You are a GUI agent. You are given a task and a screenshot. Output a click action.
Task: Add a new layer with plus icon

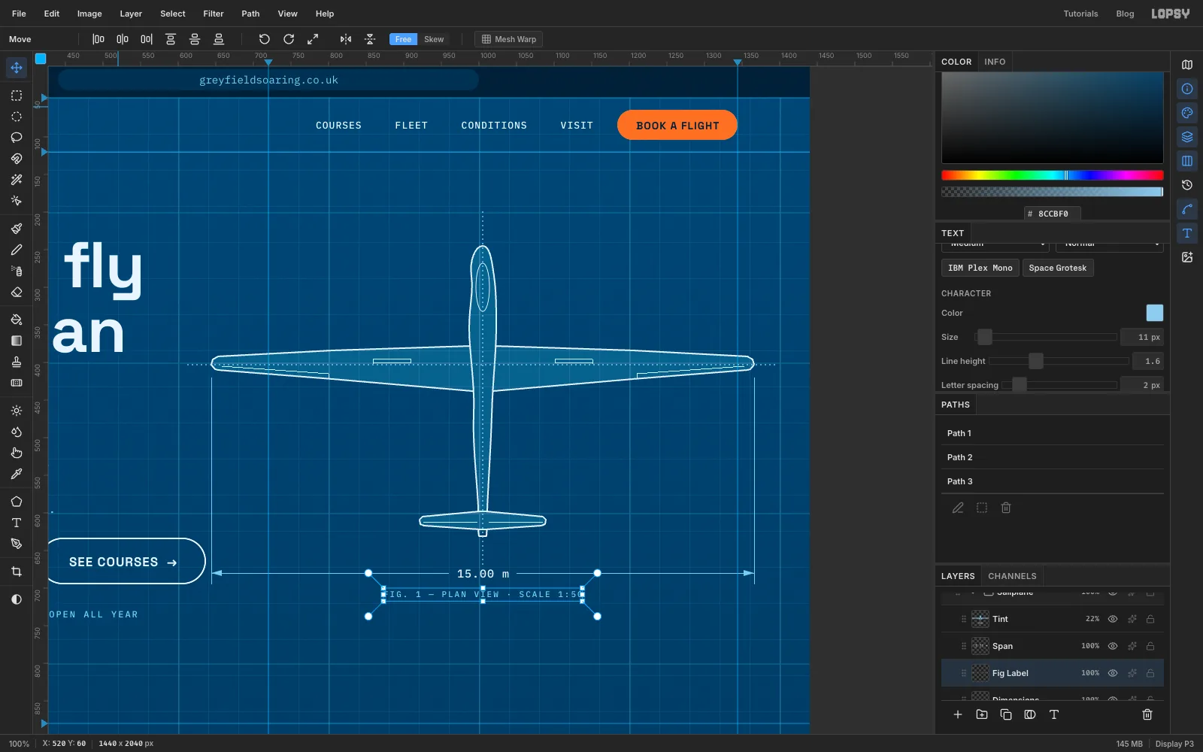pos(958,714)
